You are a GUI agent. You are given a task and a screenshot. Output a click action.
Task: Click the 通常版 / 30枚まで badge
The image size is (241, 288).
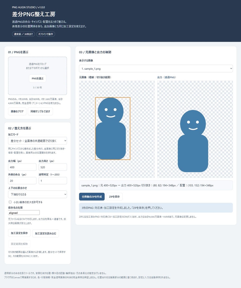point(23,34)
